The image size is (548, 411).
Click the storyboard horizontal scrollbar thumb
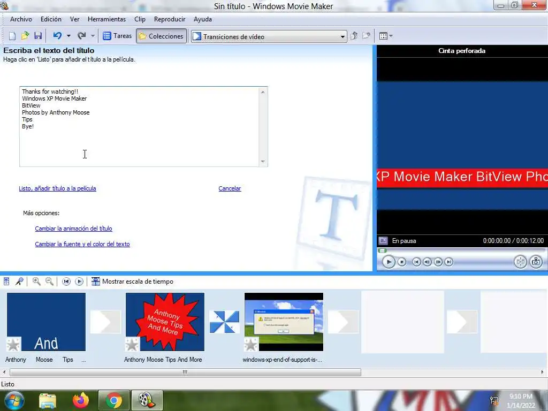185,372
